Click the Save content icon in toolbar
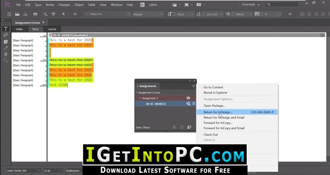Viewport: 330px width, 175px height. click(25, 14)
